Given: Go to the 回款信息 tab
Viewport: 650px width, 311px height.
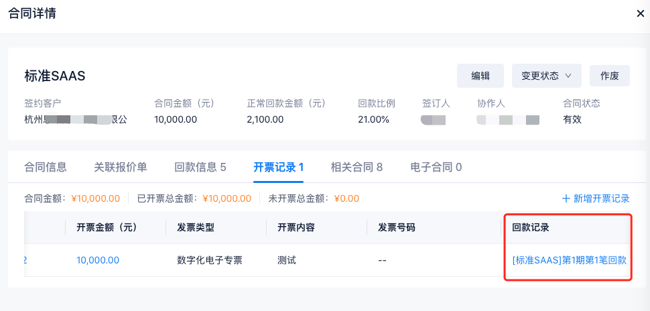Looking at the screenshot, I should click(200, 167).
